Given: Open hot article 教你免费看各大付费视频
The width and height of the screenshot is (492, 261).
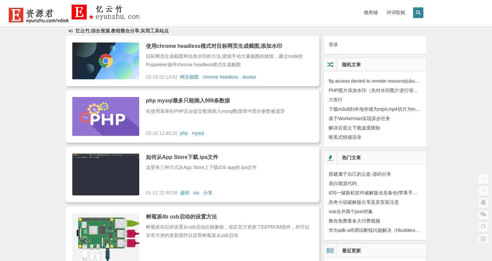Looking at the screenshot, I should coord(354,221).
